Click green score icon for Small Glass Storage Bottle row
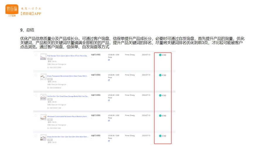 160,95
